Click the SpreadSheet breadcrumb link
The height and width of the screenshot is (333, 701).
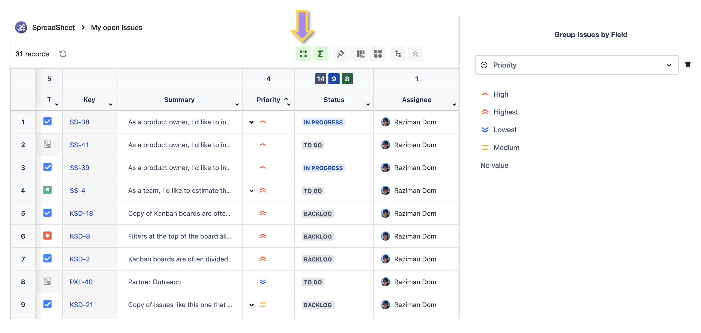pyautogui.click(x=53, y=27)
